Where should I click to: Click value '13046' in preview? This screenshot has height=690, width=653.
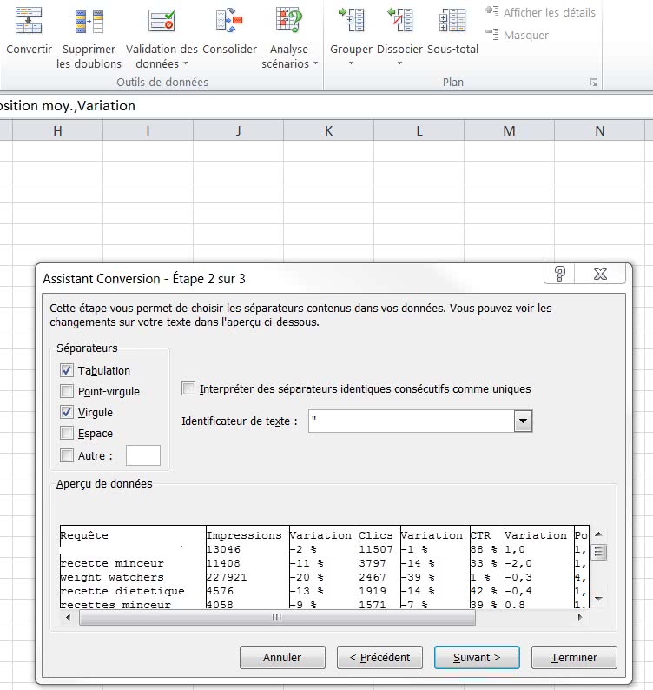click(223, 549)
